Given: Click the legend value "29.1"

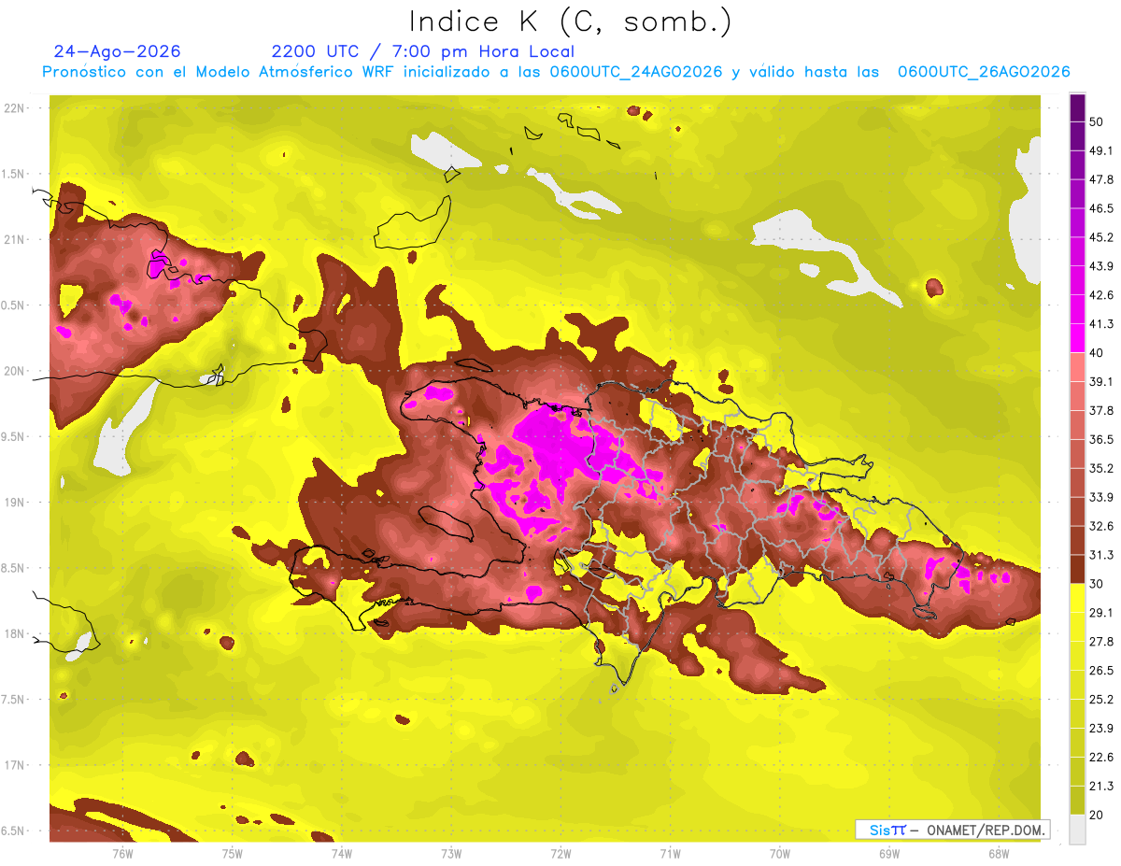Looking at the screenshot, I should [1102, 613].
